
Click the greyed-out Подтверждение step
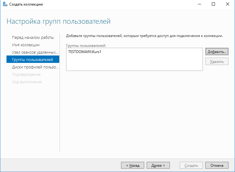[26, 75]
